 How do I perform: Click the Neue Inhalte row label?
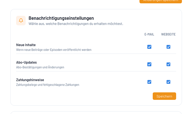(x=26, y=45)
